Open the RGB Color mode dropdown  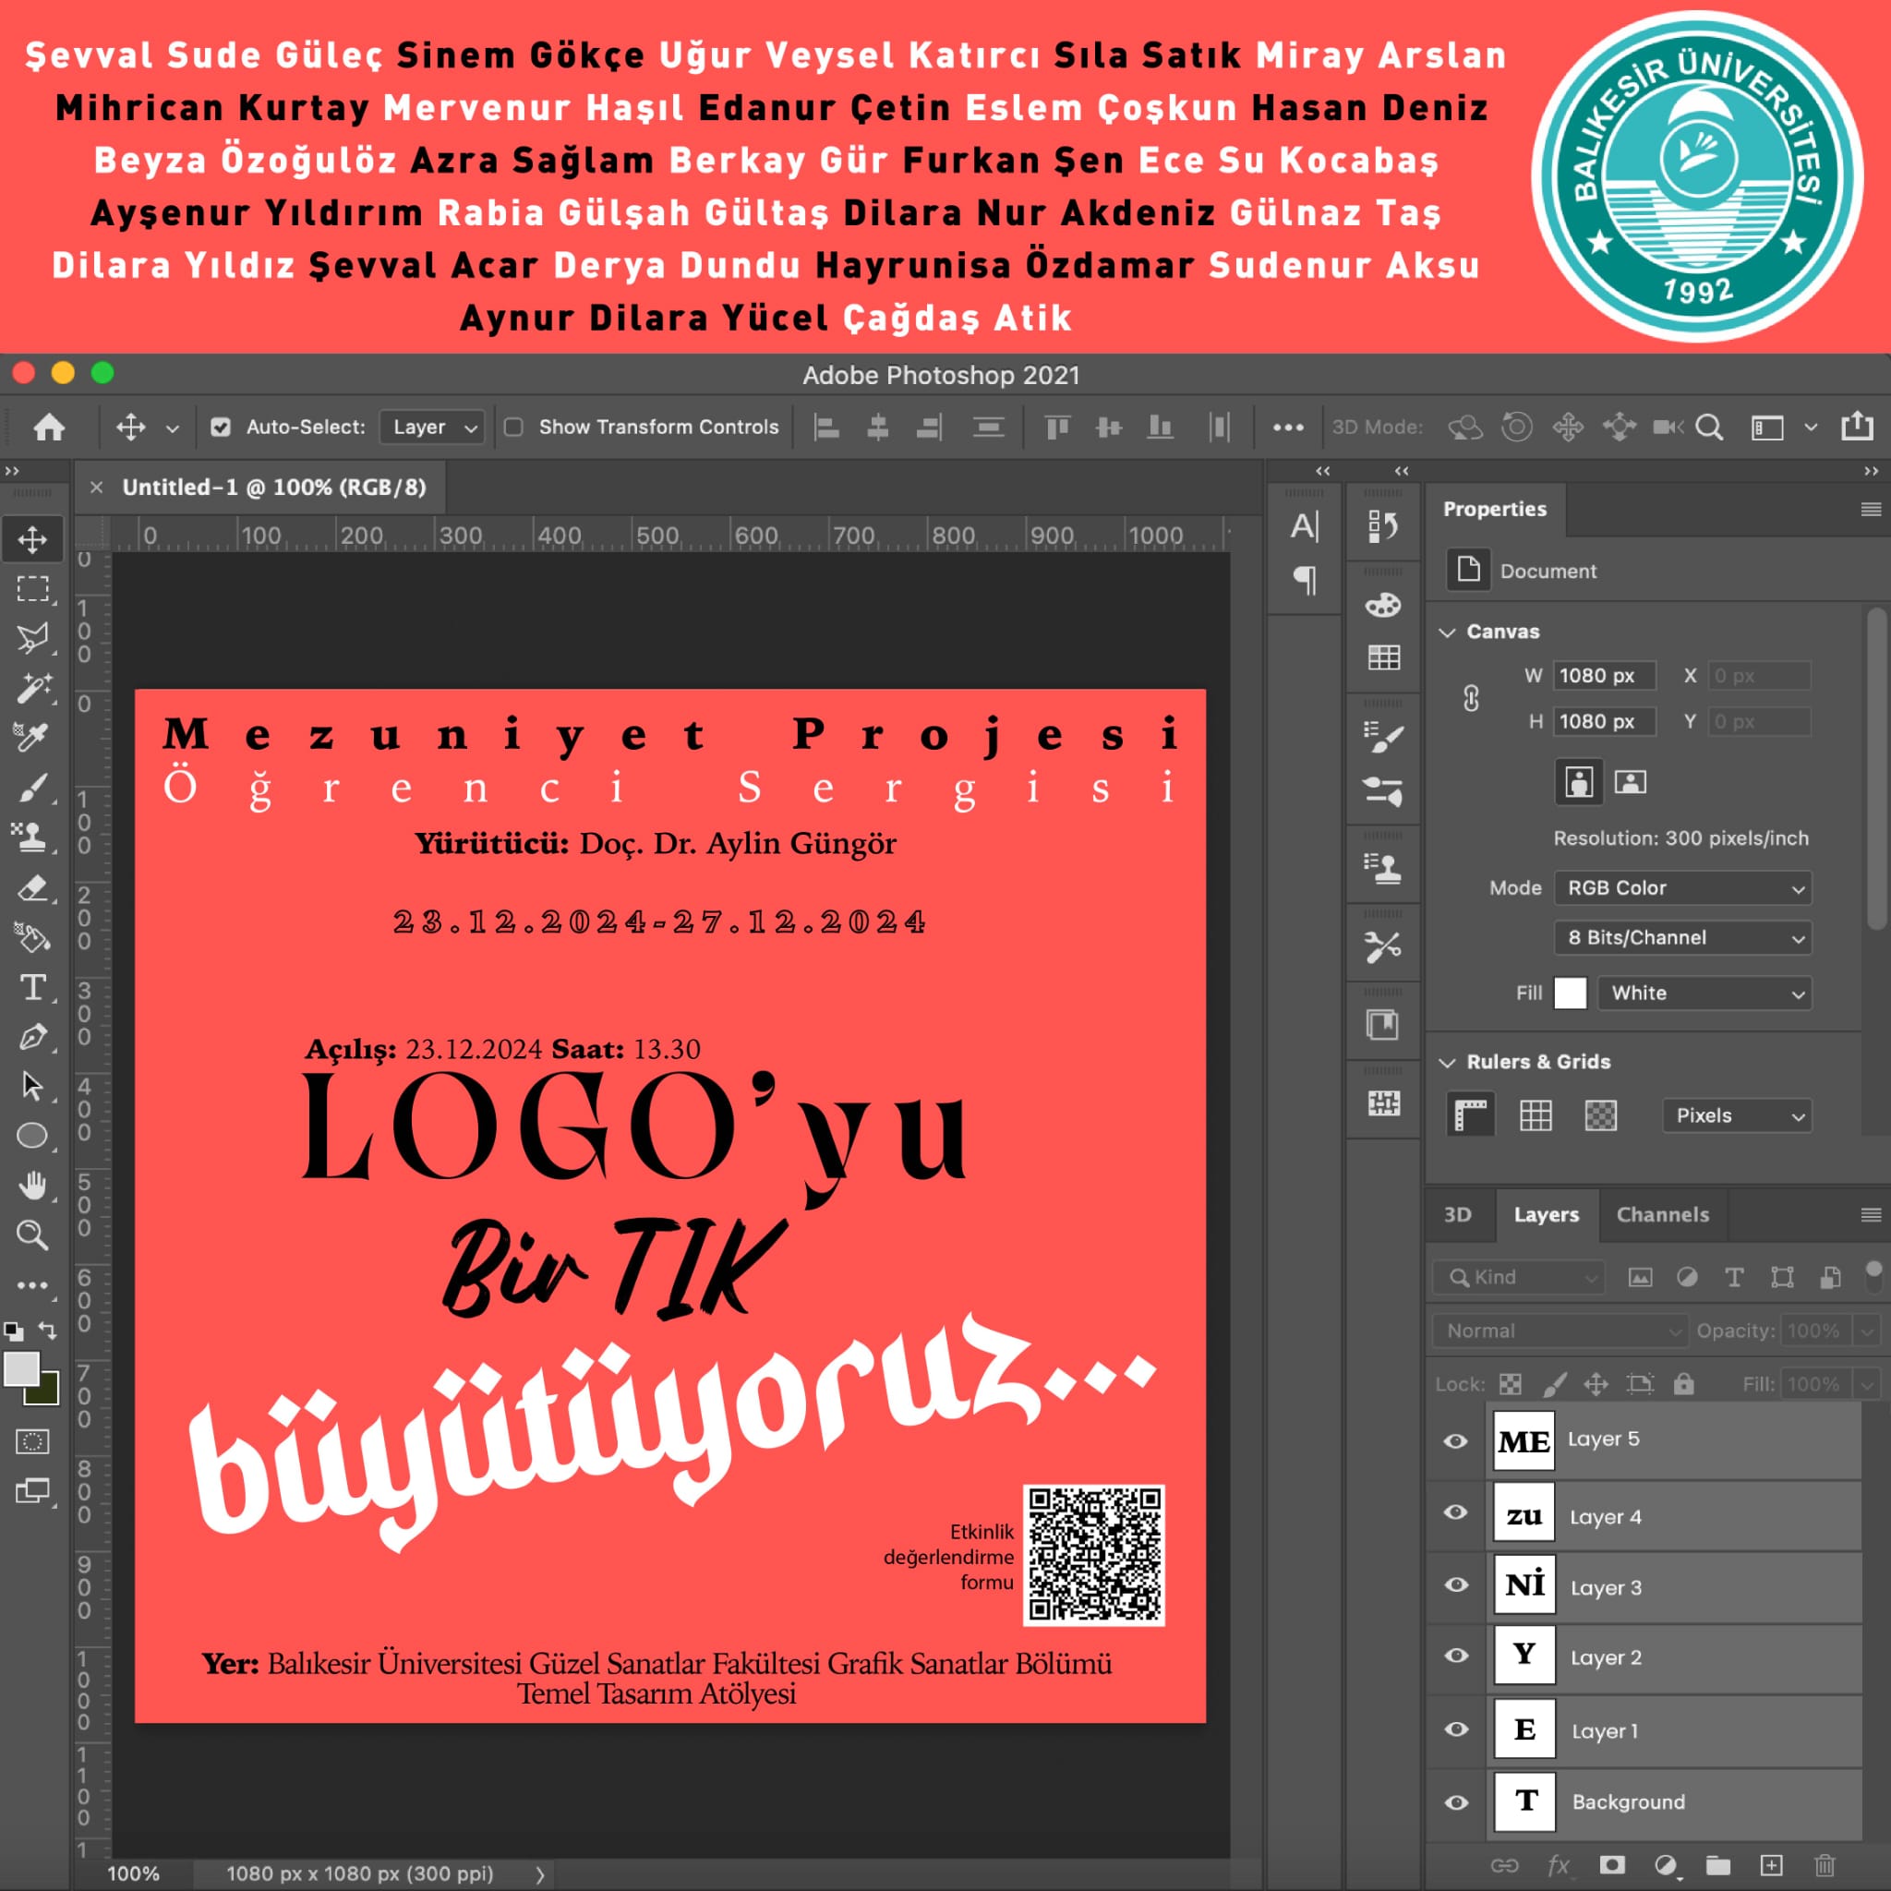[1682, 887]
